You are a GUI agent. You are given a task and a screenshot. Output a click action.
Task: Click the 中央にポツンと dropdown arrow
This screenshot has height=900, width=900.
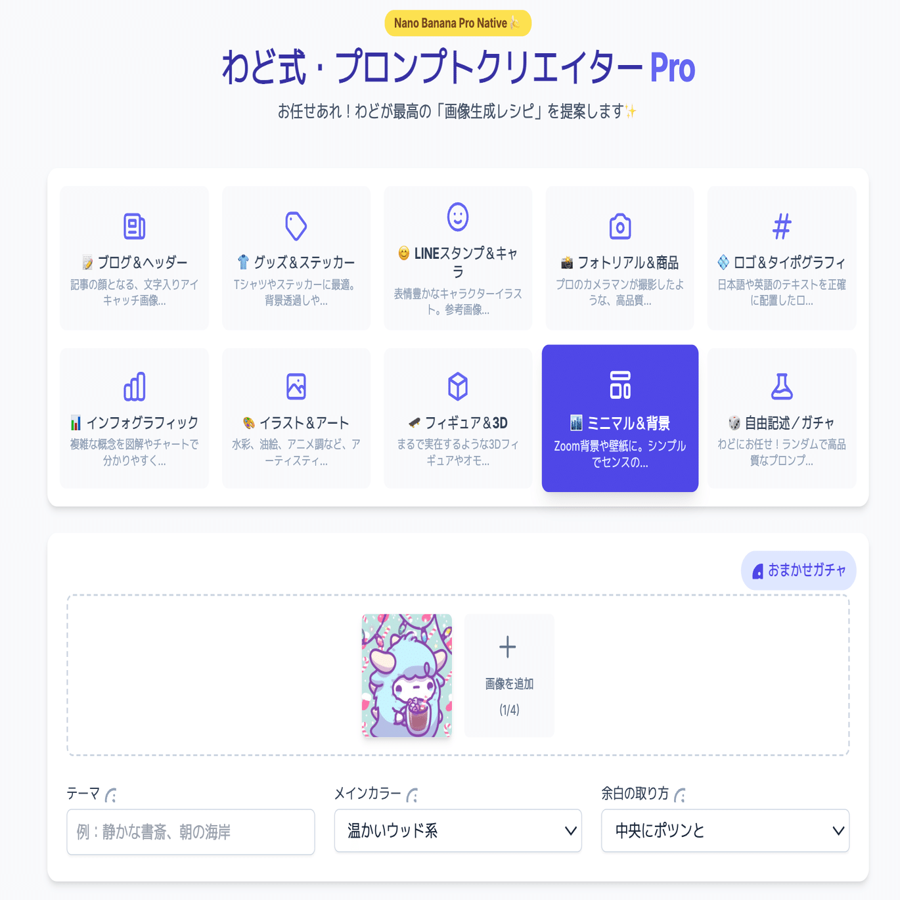[x=838, y=831]
